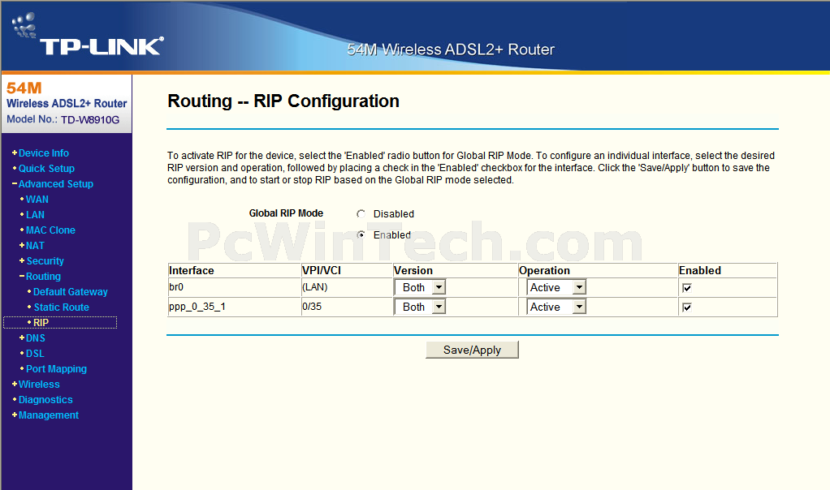This screenshot has height=490, width=830.
Task: Click the Model No. TD-W8910G text
Action: point(63,119)
